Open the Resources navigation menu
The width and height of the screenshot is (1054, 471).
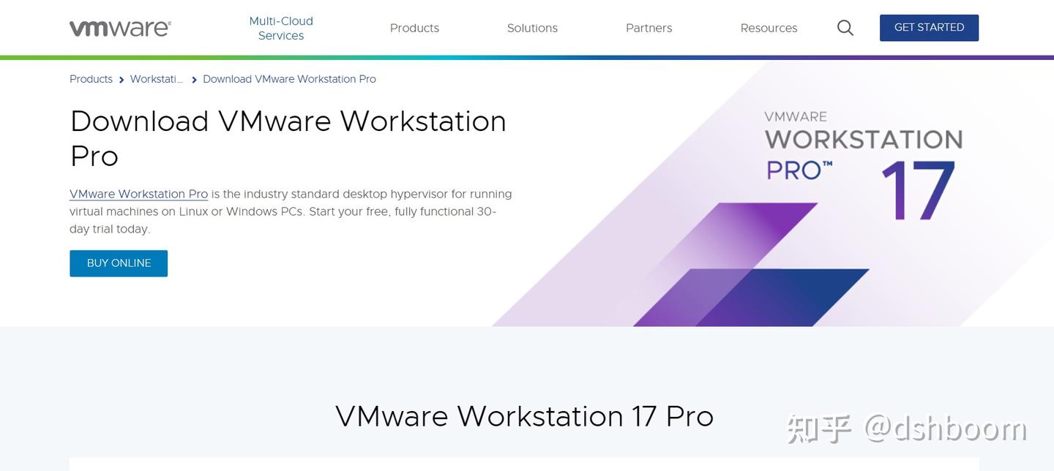pos(769,28)
